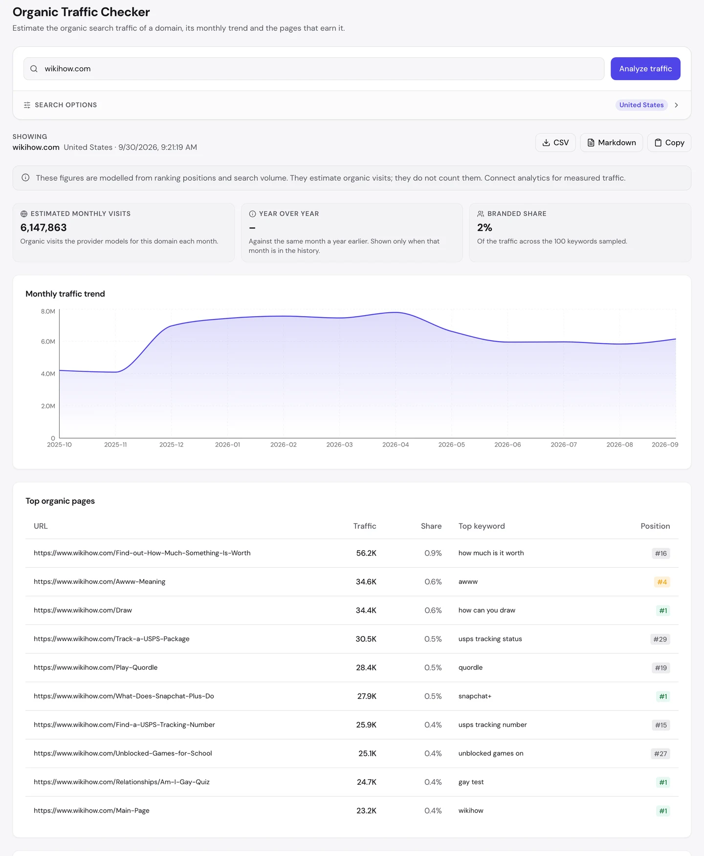
Task: Click the search magnifier icon in domain field
Action: [34, 69]
